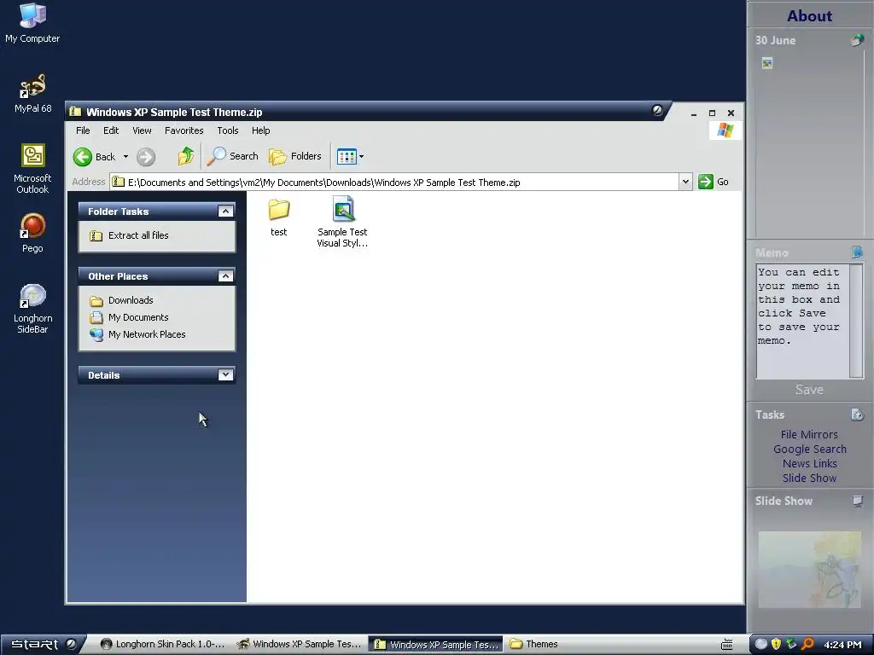
Task: Click the green Back arrow icon
Action: 83,157
